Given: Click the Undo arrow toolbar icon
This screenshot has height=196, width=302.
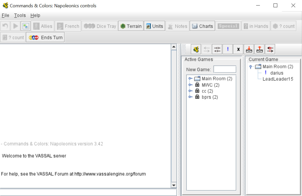Looking at the screenshot, I should click(x=5, y=26).
